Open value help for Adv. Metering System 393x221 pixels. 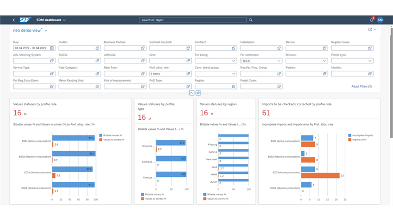coord(52,61)
